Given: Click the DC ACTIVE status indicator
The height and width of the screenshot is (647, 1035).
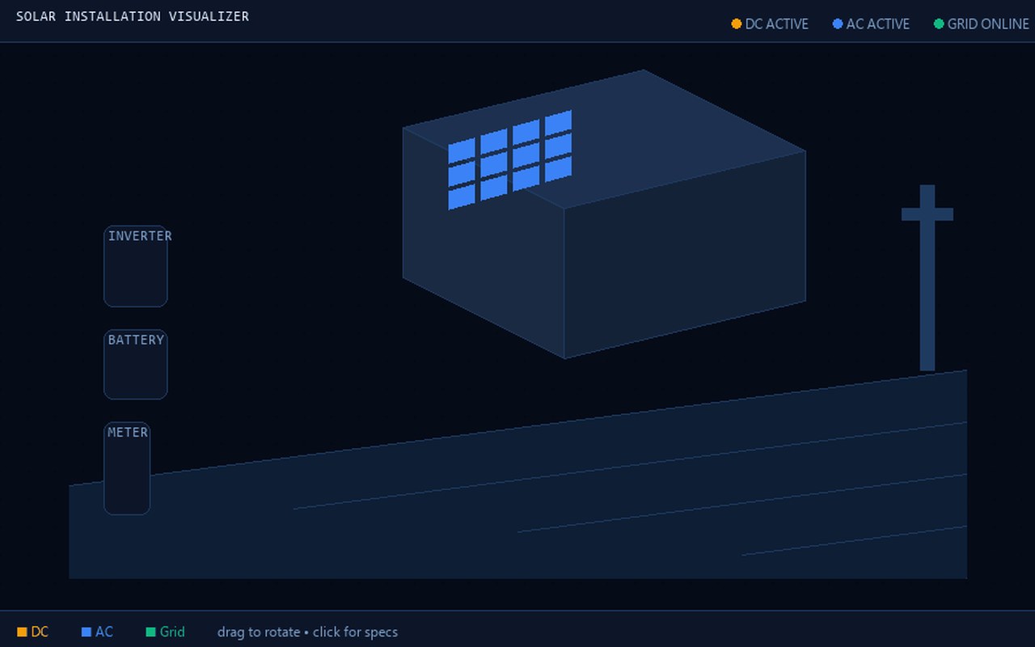Looking at the screenshot, I should tap(770, 24).
